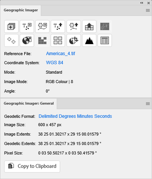Click the Copy to Clipboard button
Image resolution: width=152 pixels, height=179 pixels.
tap(32, 167)
